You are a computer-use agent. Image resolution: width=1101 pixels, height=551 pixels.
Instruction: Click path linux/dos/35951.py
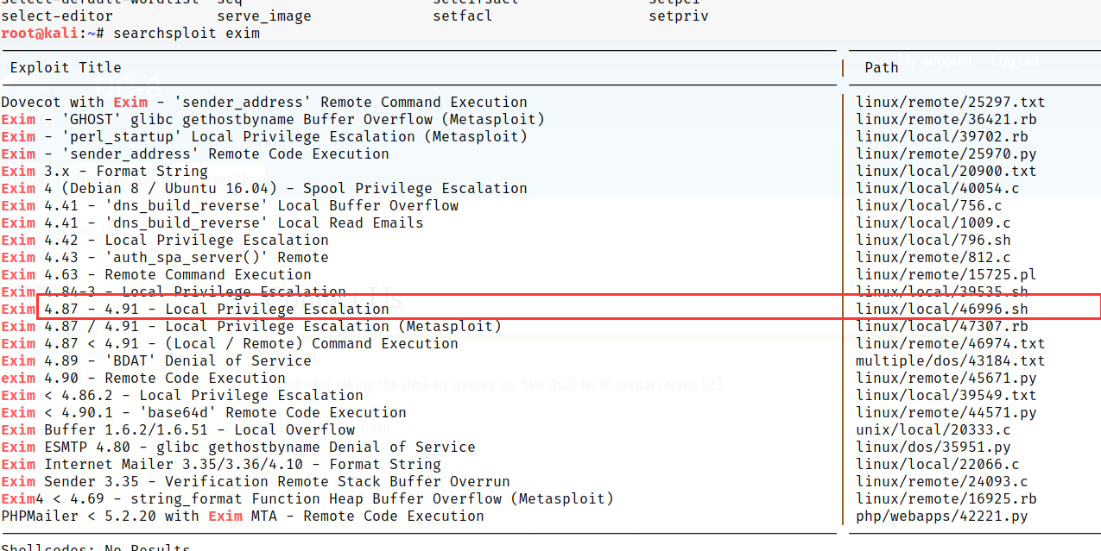pyautogui.click(x=933, y=447)
